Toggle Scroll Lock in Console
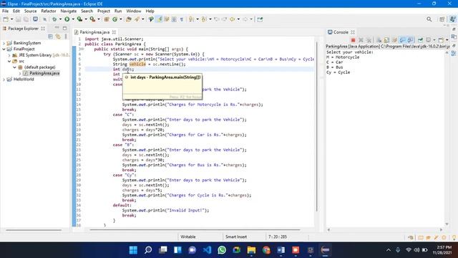Image resolution: width=458 pixels, height=258 pixels. [x=386, y=40]
